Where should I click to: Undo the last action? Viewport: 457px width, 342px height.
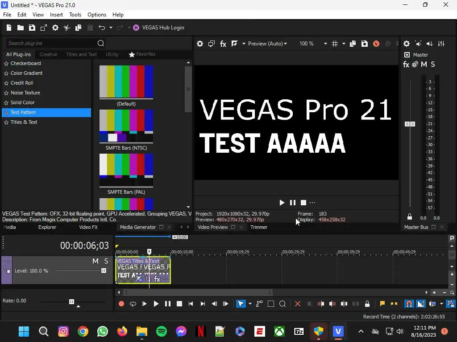point(102,28)
